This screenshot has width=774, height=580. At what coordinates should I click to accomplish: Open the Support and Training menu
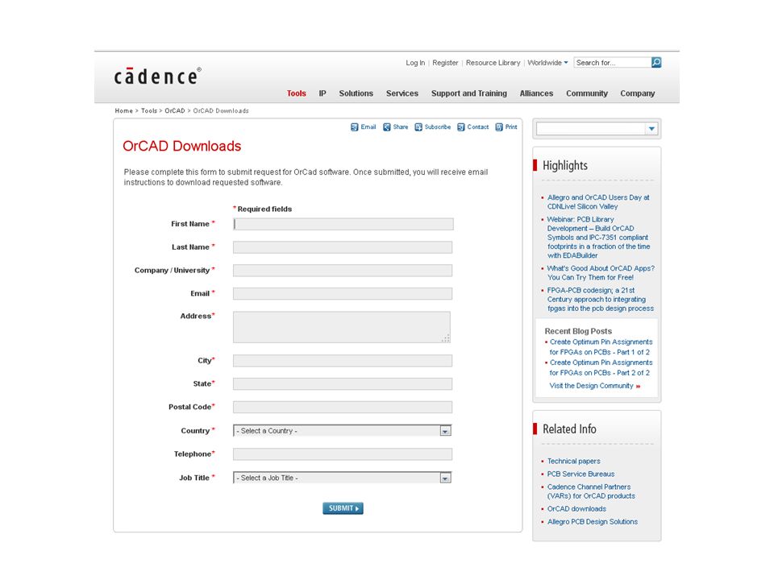point(469,93)
